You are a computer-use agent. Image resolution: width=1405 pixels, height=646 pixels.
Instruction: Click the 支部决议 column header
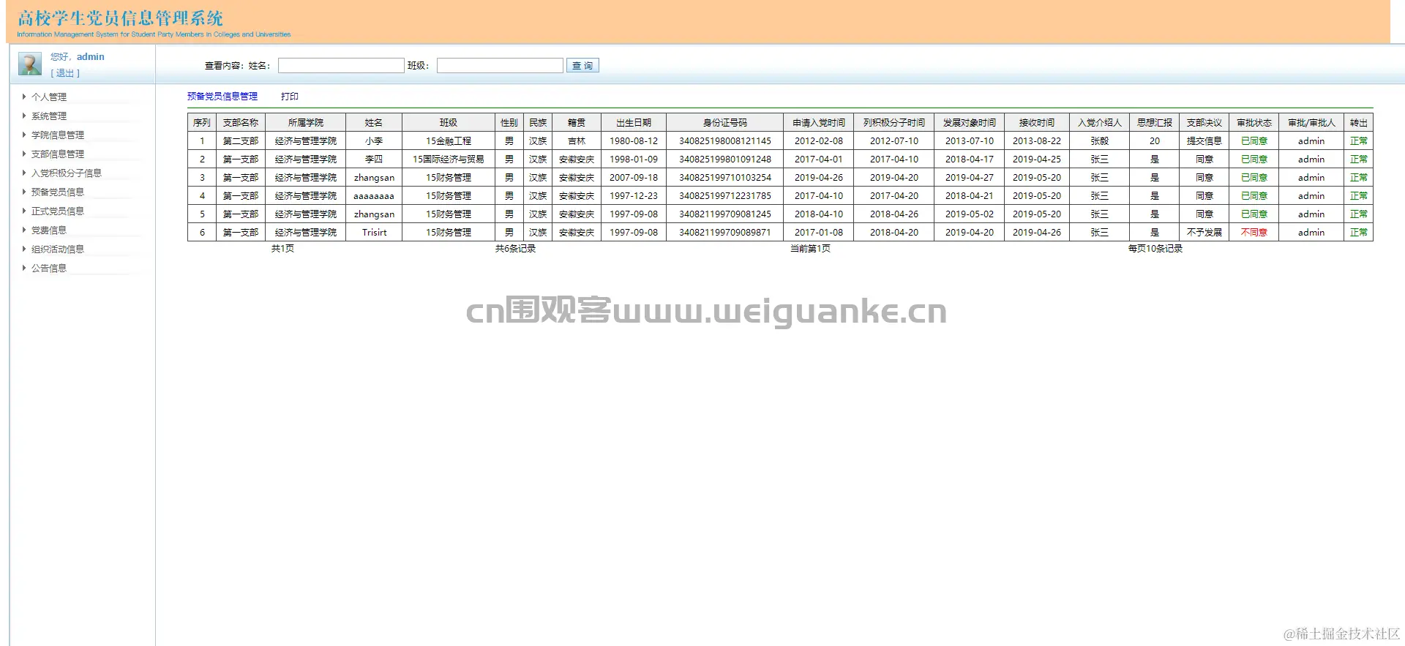(1204, 123)
